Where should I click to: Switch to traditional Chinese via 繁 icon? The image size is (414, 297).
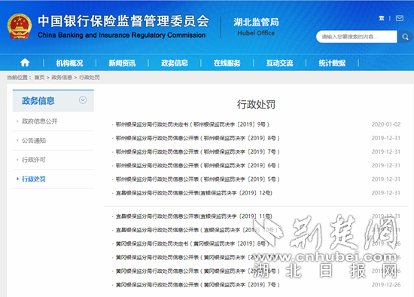click(382, 18)
